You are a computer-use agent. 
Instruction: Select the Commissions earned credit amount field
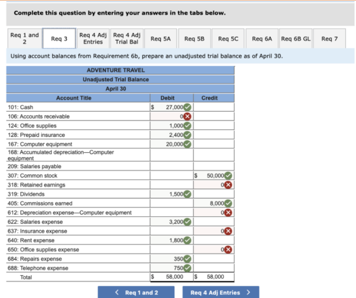214,204
